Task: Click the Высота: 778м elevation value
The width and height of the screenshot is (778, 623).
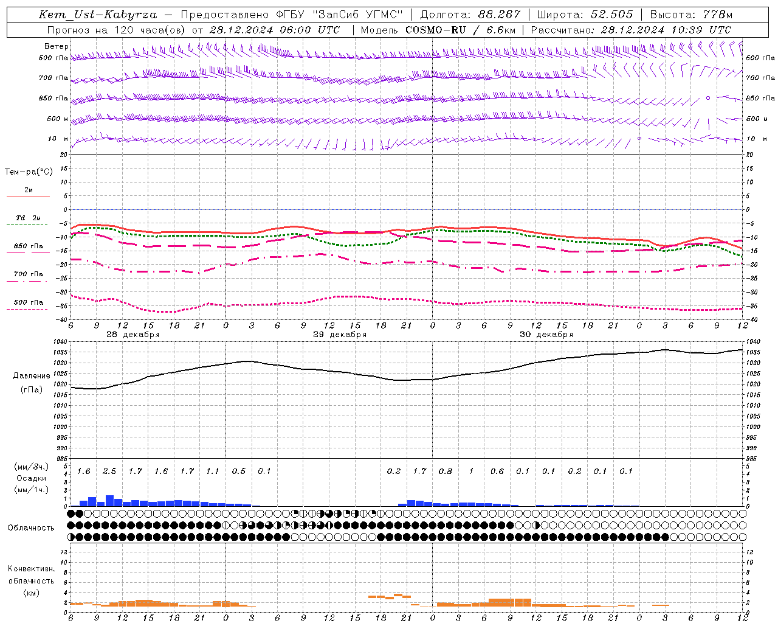Action: (x=691, y=15)
